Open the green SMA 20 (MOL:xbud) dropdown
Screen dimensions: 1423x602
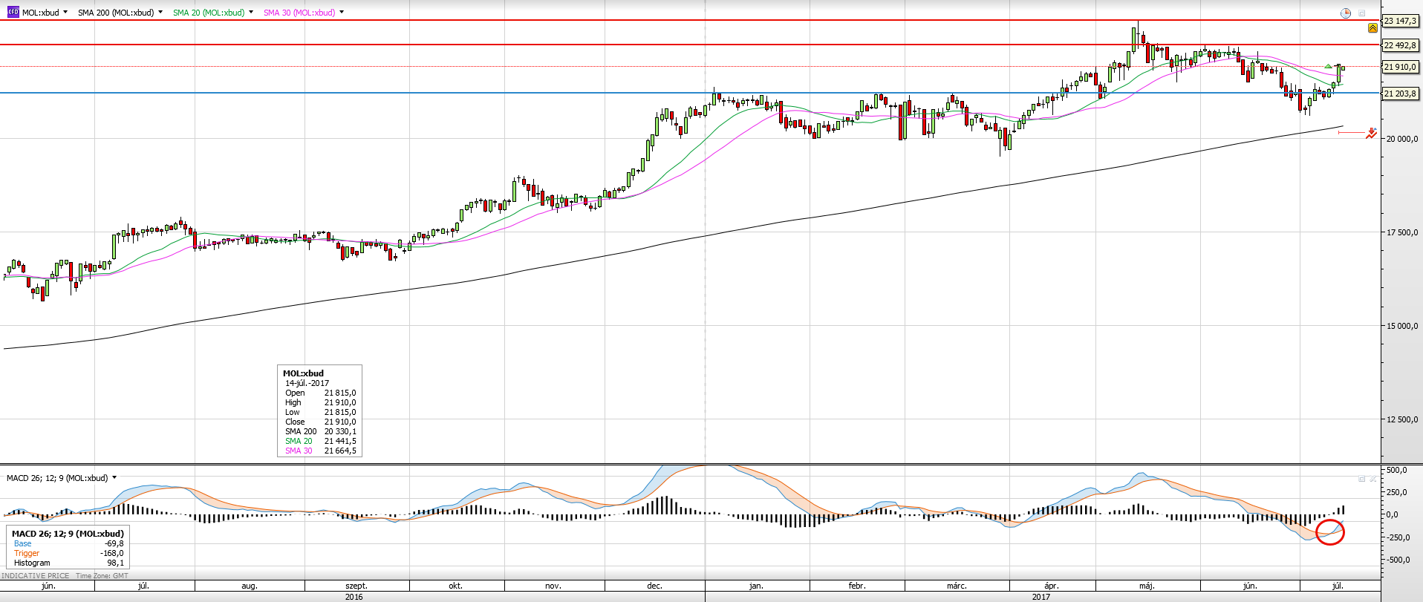(x=251, y=13)
